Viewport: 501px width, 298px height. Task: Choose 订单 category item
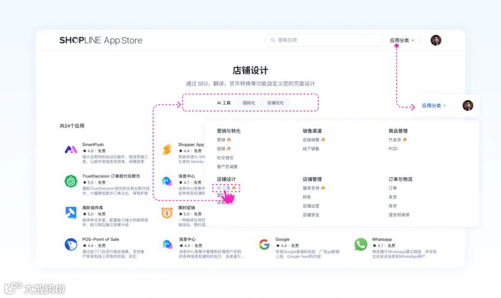click(x=393, y=188)
